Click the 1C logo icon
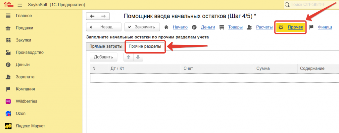Viewport: 339px width, 133px height. pos(7,5)
